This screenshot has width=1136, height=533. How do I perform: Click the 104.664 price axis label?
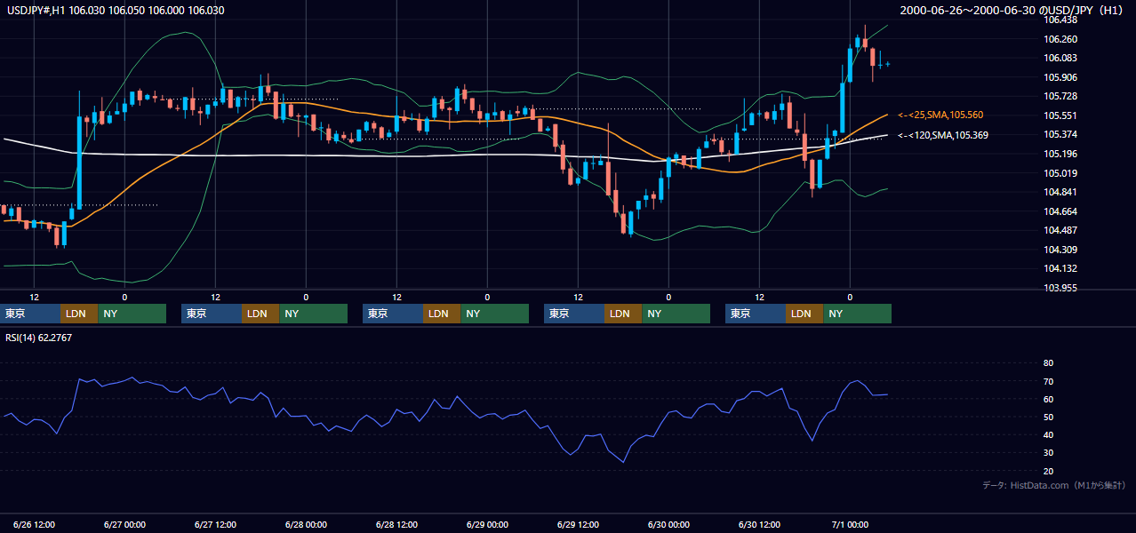[x=1060, y=211]
